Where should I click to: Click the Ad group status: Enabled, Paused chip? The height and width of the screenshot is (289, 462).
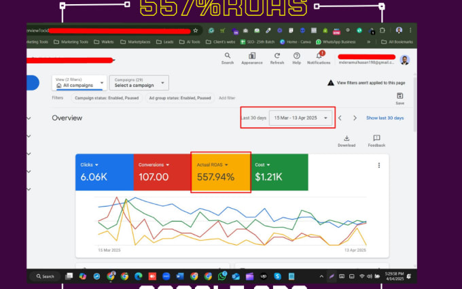(180, 98)
